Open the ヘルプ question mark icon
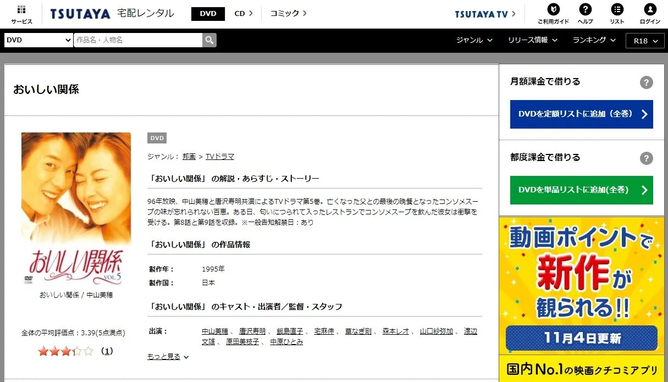Viewport: 668px width, 382px height. coord(586,14)
